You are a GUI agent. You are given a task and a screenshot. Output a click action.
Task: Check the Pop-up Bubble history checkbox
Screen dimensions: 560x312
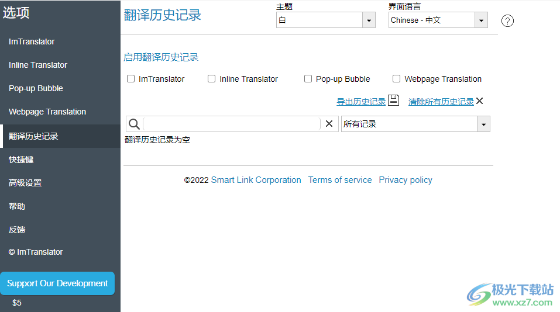308,78
